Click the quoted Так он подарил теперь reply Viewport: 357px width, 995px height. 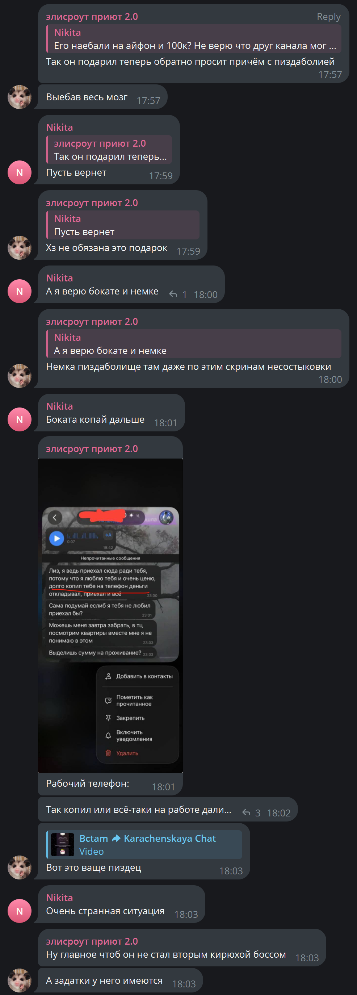109,150
